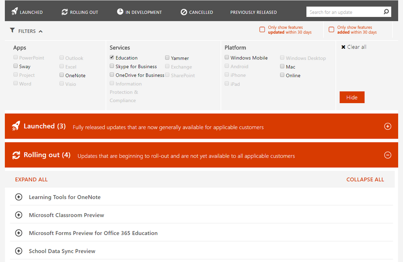Enable only features added within 30 days

(x=331, y=29)
